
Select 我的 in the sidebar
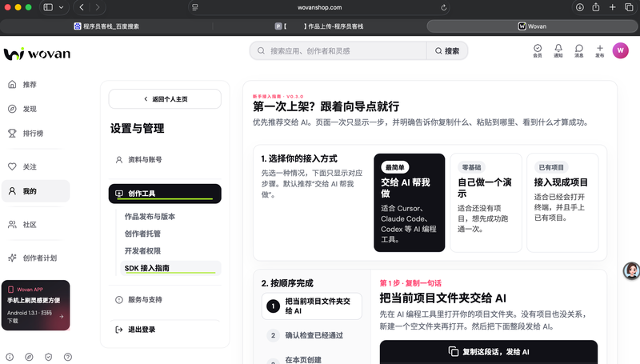pyautogui.click(x=35, y=191)
